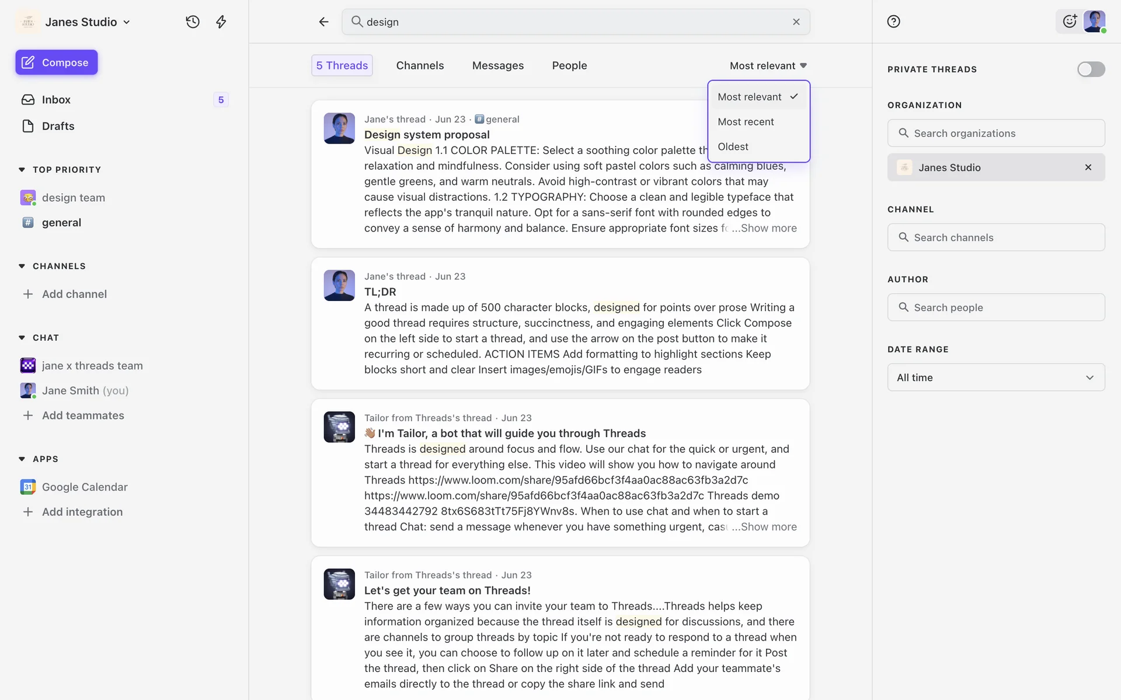Click the back arrow beside search
This screenshot has height=700, width=1121.
pyautogui.click(x=323, y=22)
